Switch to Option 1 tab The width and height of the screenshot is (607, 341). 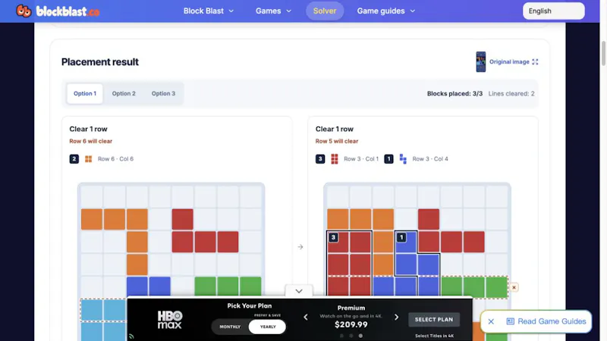(x=85, y=93)
